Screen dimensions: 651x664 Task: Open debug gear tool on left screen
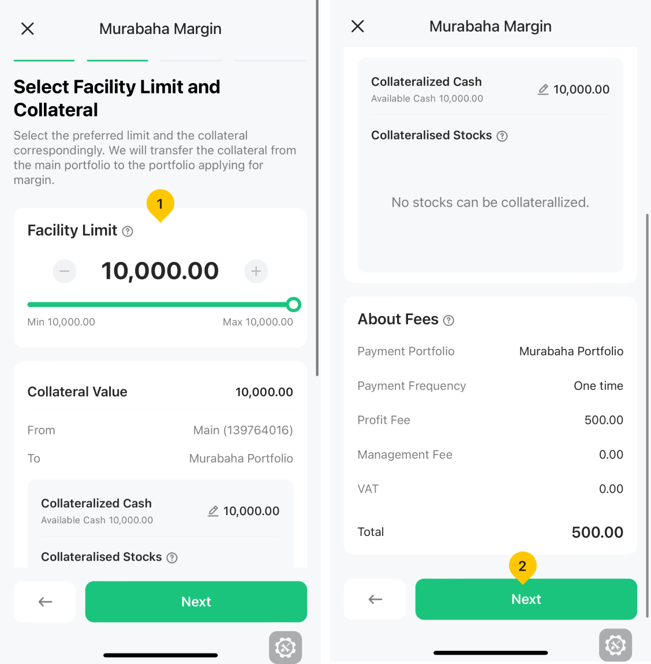click(285, 647)
